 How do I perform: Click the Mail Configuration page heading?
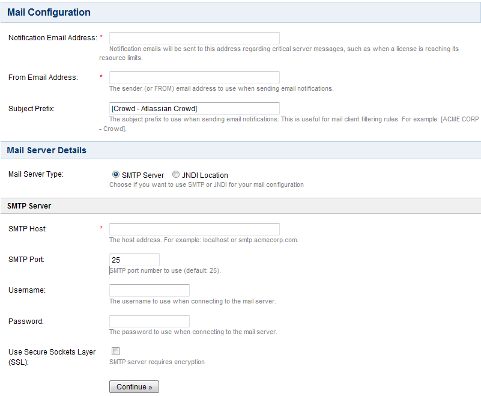(x=49, y=12)
